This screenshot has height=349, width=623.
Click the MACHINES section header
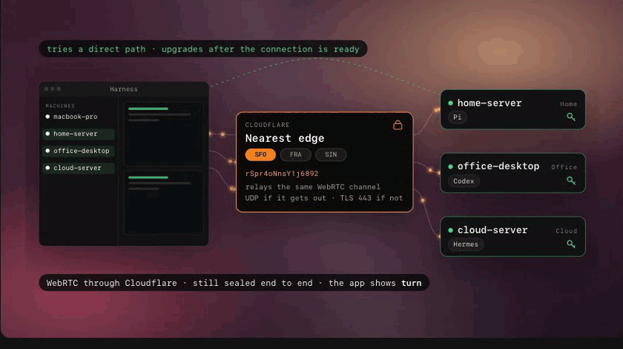tap(60, 106)
